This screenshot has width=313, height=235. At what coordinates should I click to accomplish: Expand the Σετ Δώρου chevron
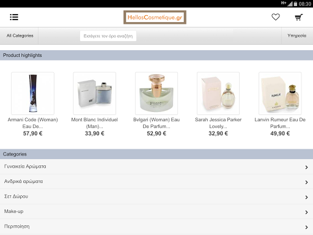[x=306, y=197]
